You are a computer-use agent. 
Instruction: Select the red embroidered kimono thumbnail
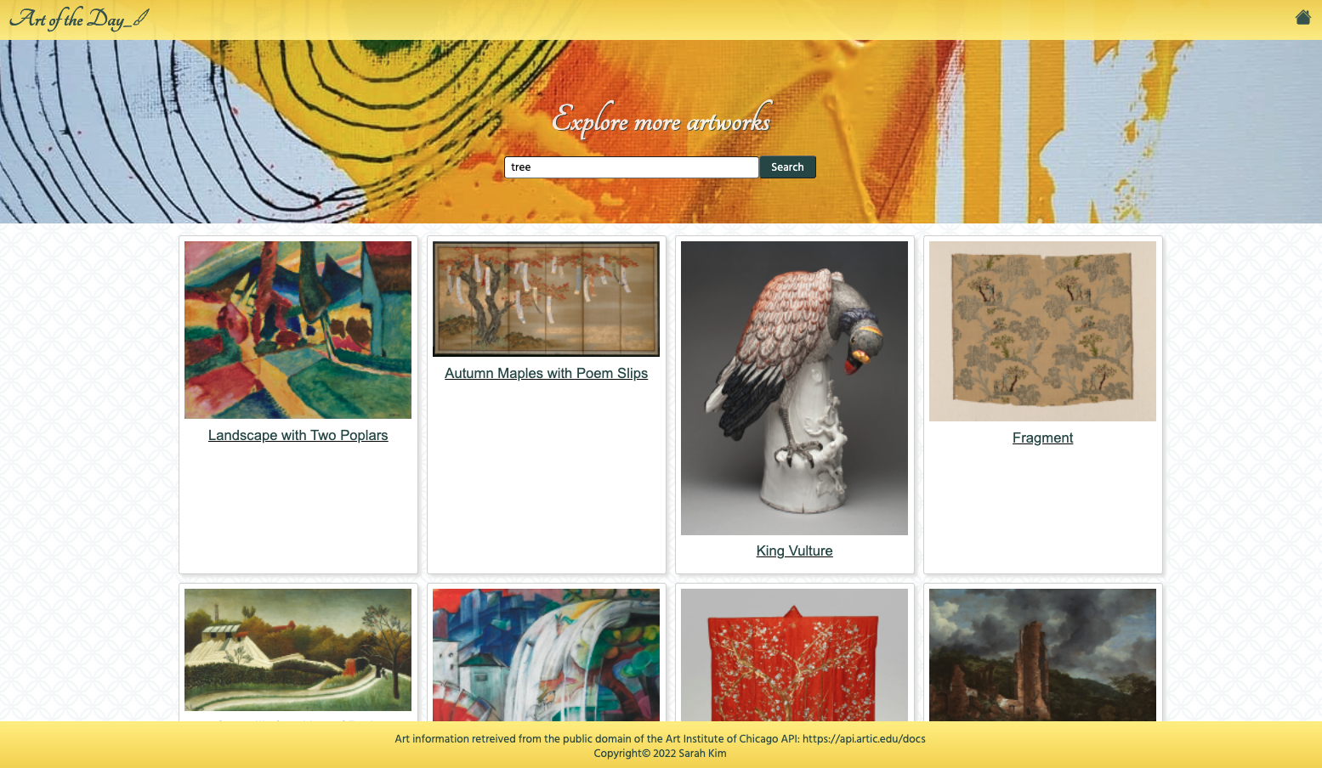click(x=794, y=655)
